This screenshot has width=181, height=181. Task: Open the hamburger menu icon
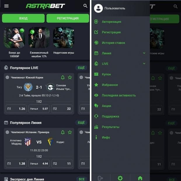(x=6, y=6)
